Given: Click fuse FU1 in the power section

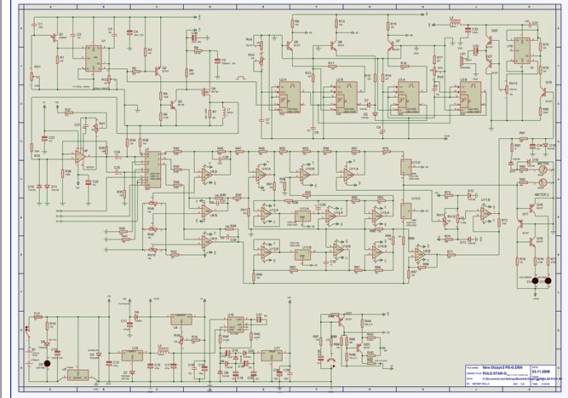Looking at the screenshot, I should coord(37,317).
